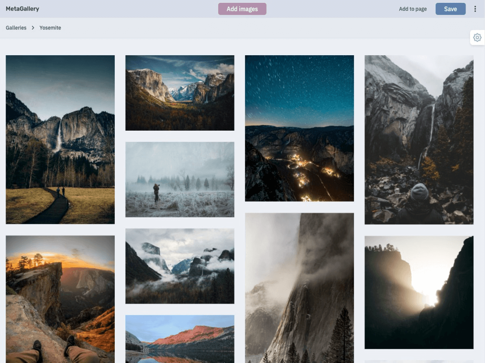485x363 pixels.
Task: Go back to Galleries breadcrumb
Action: tap(16, 28)
